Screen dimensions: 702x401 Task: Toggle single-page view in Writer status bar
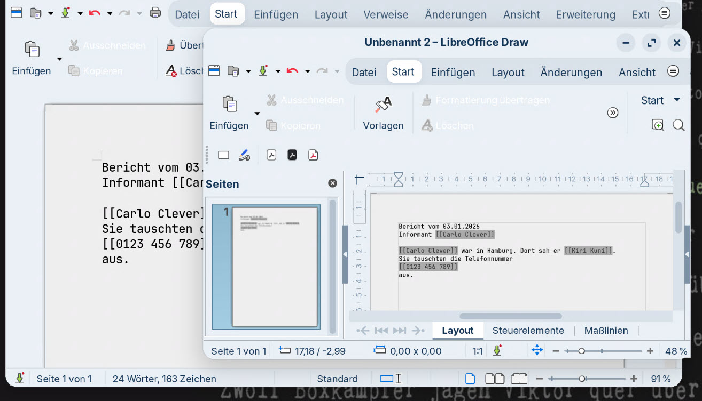(x=470, y=379)
